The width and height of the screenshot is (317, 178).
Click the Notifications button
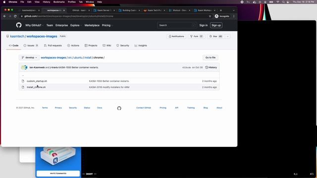pyautogui.click(x=176, y=36)
